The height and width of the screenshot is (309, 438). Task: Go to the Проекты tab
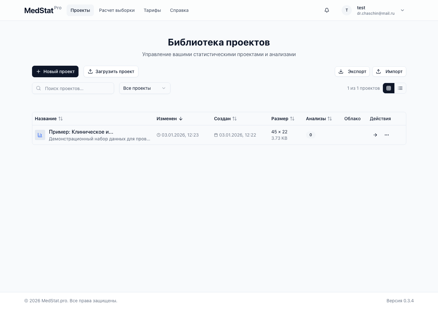coord(80,10)
